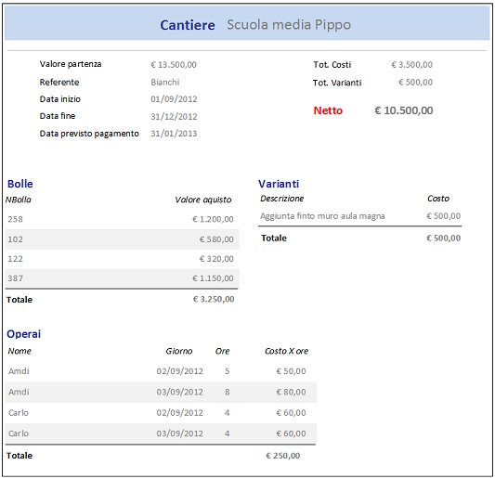Select the Valore partenza amount € 13.500,00
This screenshot has width=495, height=478.
174,65
